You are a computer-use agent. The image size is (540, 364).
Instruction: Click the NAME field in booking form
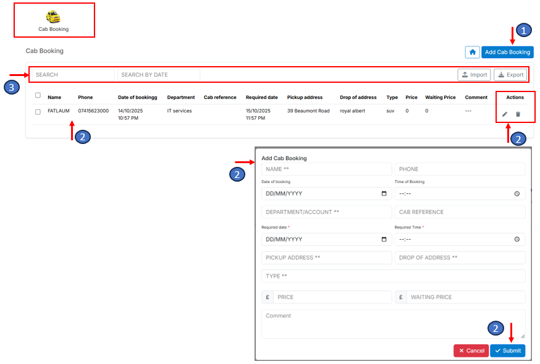tap(326, 169)
